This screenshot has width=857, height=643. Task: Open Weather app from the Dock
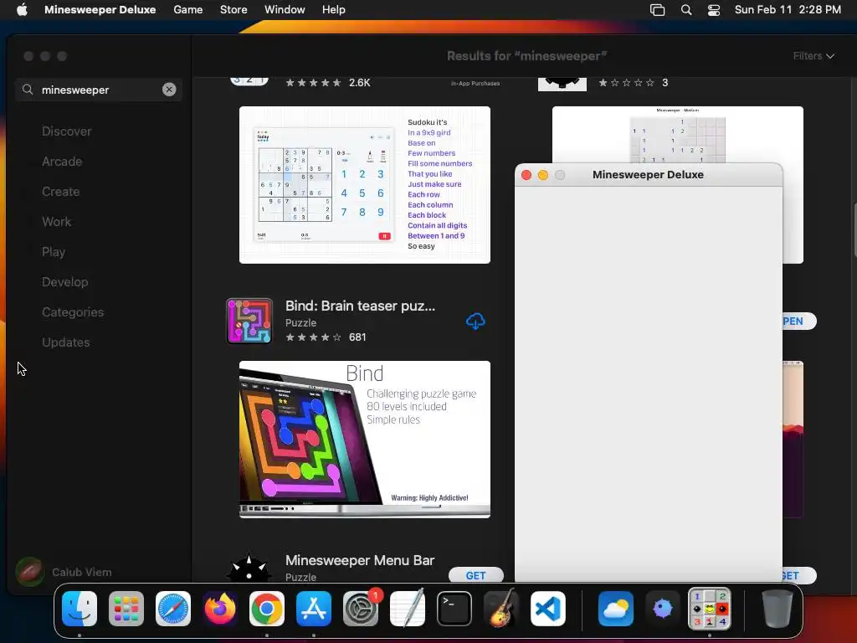click(616, 609)
